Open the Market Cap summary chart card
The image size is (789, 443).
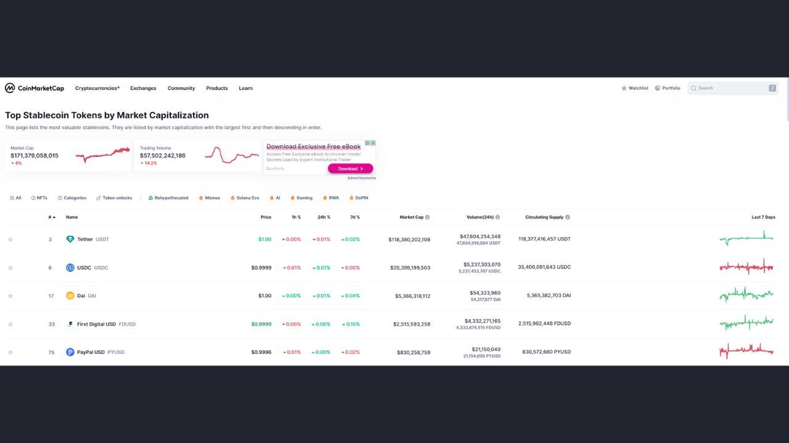[x=68, y=156]
